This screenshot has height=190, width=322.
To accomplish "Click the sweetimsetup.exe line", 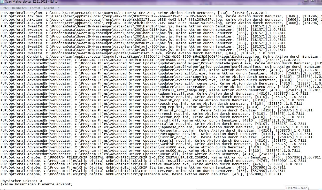I will [x=138, y=53].
